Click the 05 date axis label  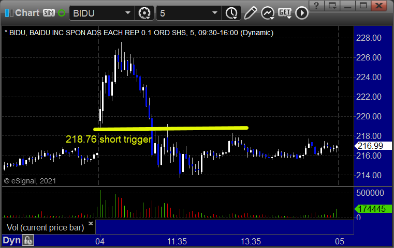(340, 241)
